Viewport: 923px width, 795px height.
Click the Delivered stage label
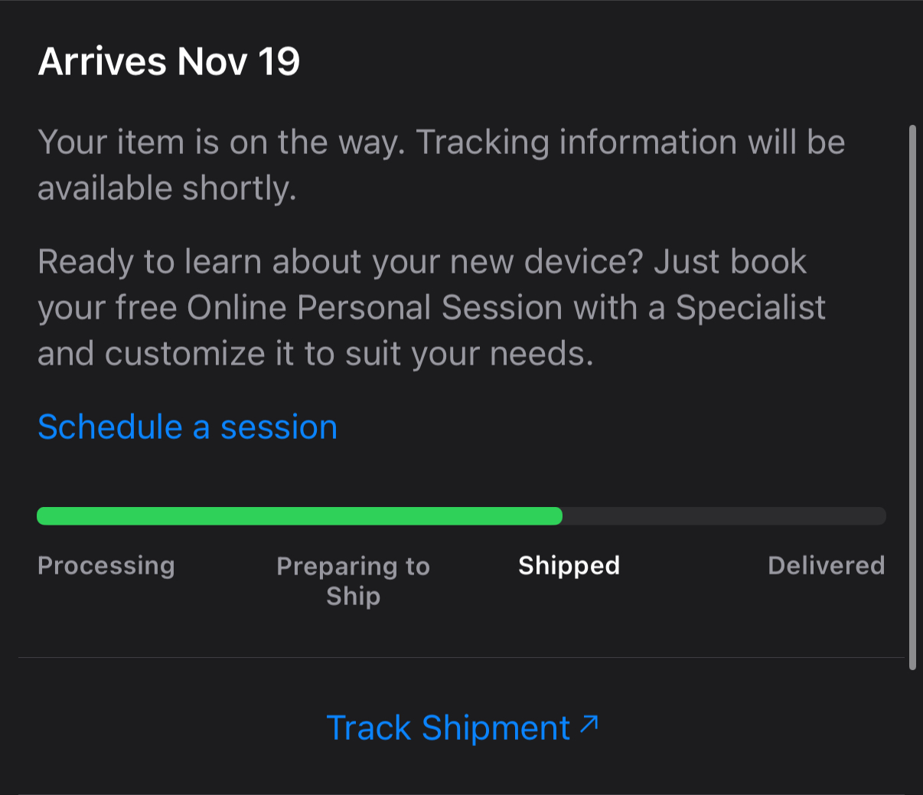click(826, 566)
